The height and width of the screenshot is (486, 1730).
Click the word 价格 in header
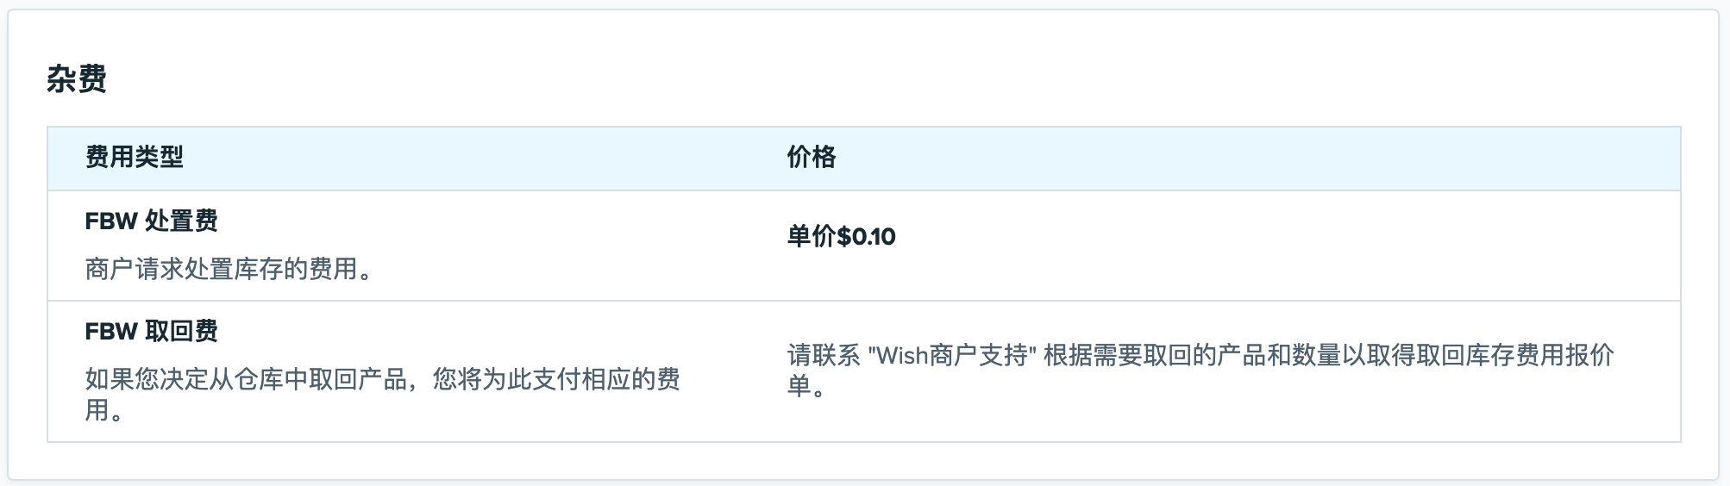[x=811, y=157]
